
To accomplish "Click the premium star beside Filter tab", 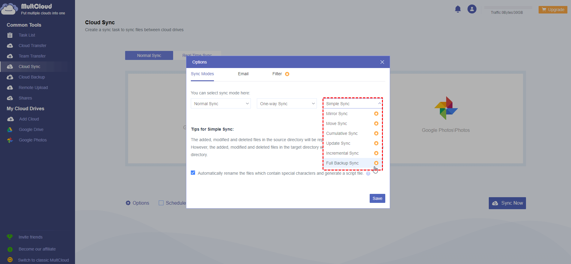I will click(x=287, y=74).
